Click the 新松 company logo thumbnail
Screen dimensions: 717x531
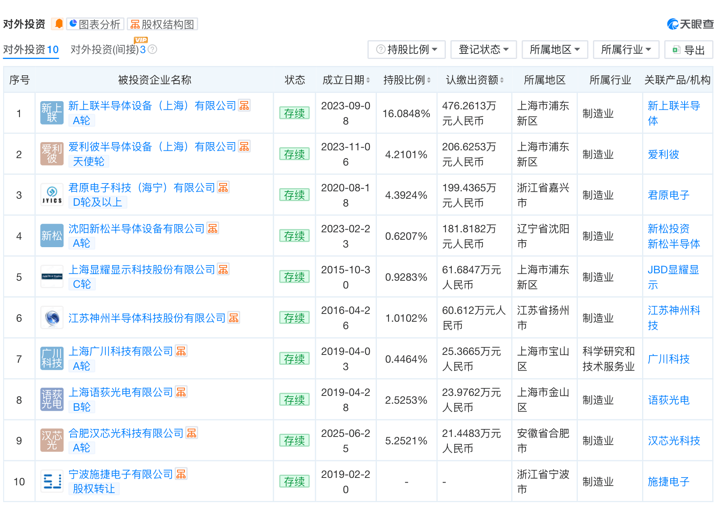(x=52, y=236)
